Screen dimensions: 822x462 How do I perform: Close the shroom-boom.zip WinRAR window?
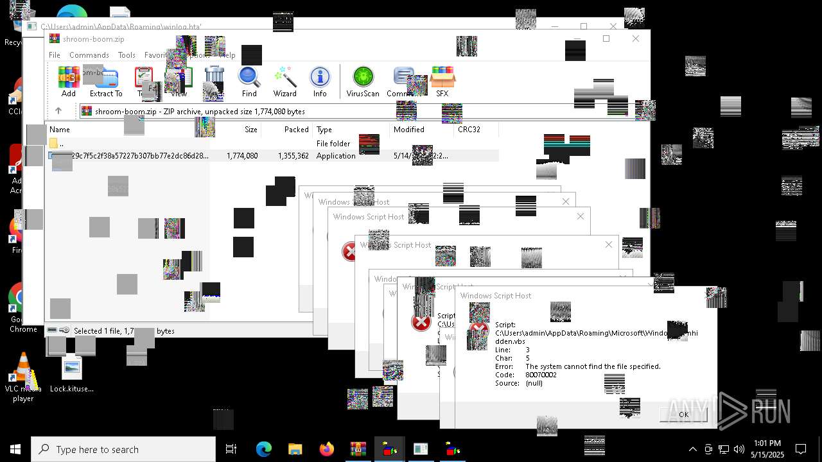coord(636,38)
